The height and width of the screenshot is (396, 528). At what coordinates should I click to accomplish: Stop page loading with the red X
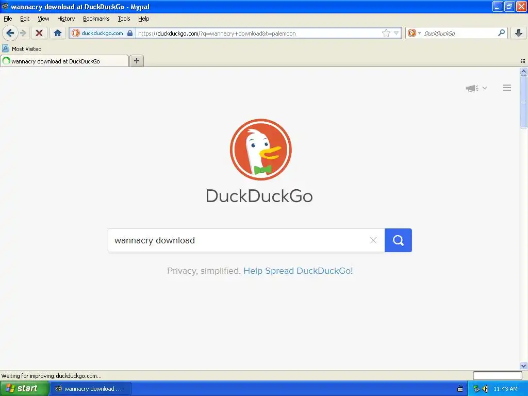pos(39,33)
